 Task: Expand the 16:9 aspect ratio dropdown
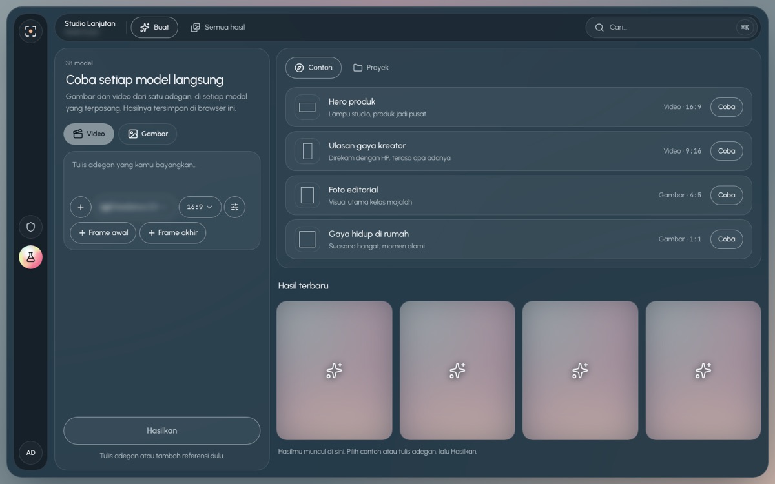click(200, 207)
